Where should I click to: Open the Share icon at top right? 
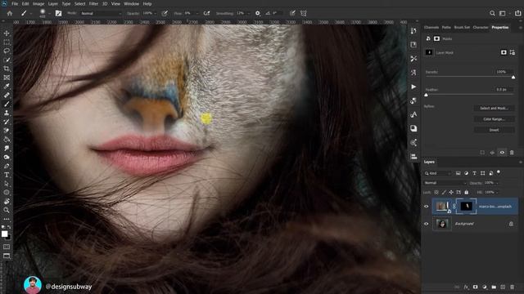point(518,13)
